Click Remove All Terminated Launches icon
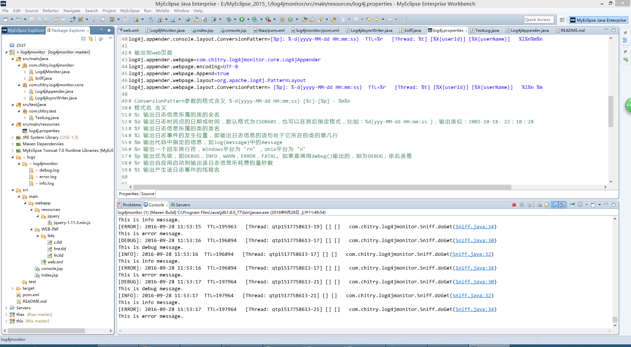Image resolution: width=631 pixels, height=347 pixels. click(x=529, y=205)
